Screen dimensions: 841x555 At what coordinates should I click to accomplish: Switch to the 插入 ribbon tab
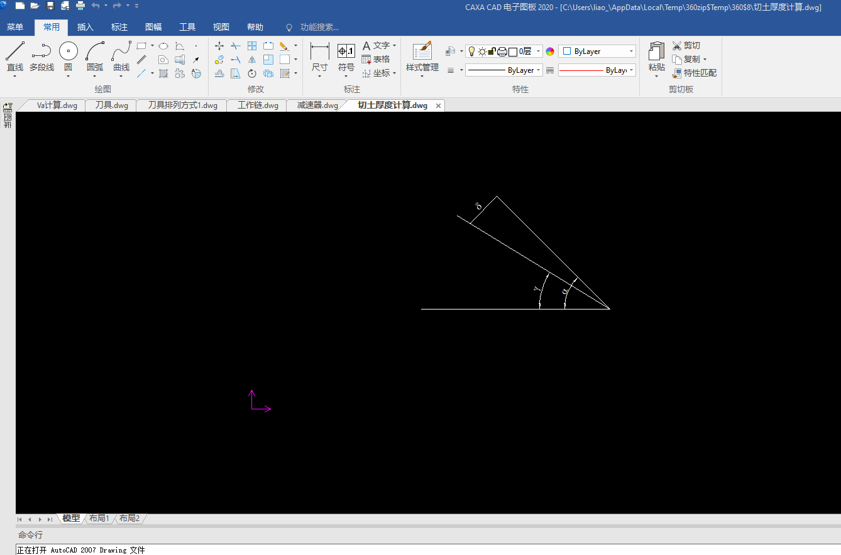85,27
